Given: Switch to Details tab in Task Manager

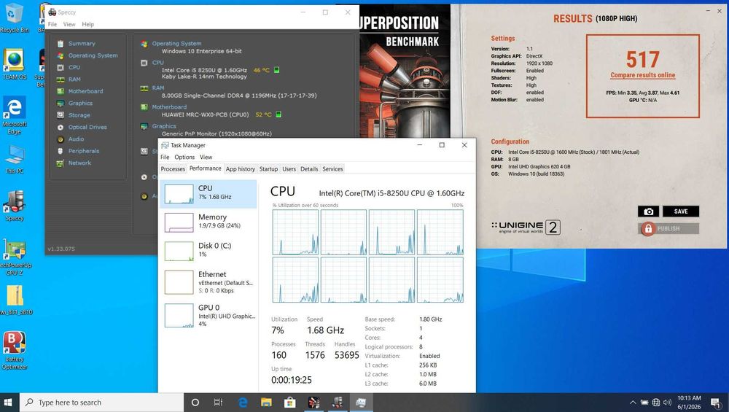Looking at the screenshot, I should tap(309, 168).
